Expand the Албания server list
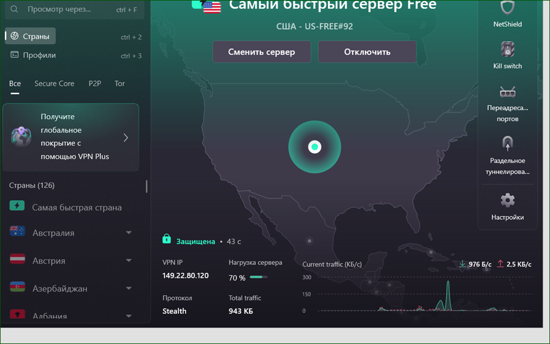The image size is (550, 344). tap(129, 316)
